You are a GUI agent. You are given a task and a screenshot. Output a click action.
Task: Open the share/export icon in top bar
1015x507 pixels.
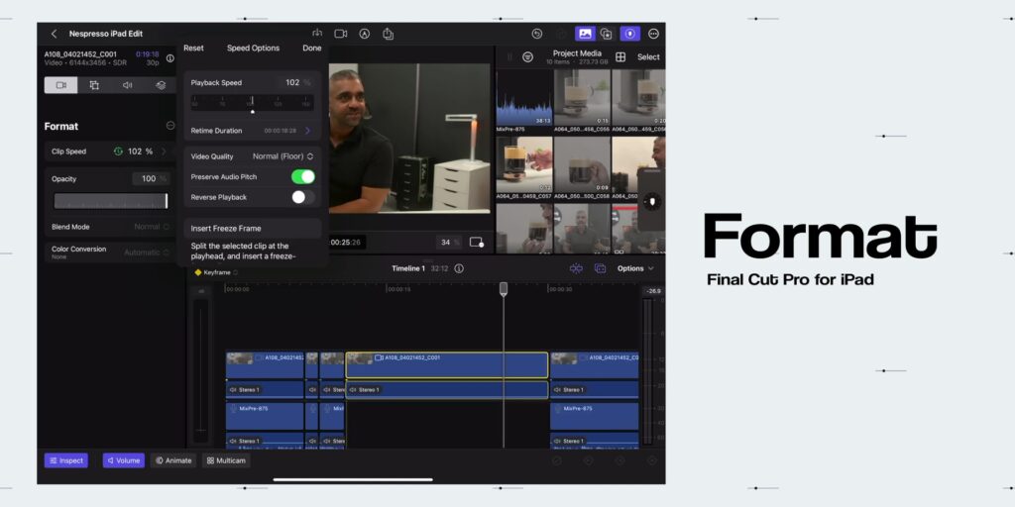point(388,34)
